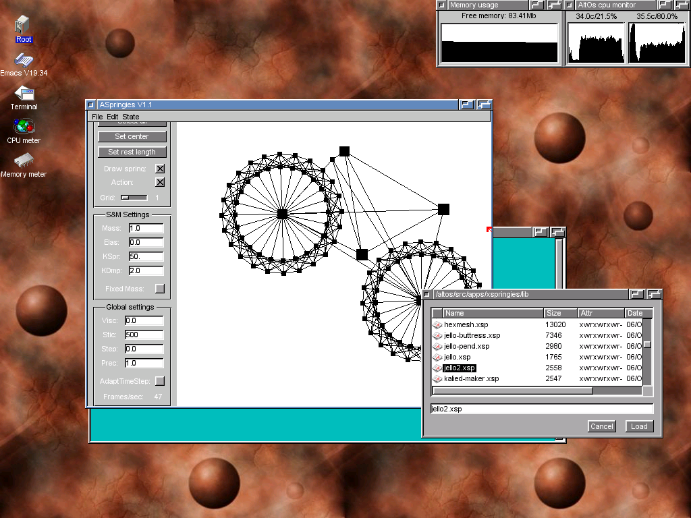Click the 35.5c/80.0% CPU readout

pos(657,16)
